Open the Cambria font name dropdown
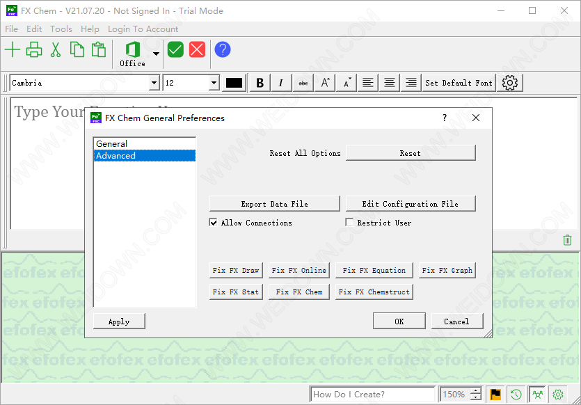581x405 pixels. click(x=154, y=83)
